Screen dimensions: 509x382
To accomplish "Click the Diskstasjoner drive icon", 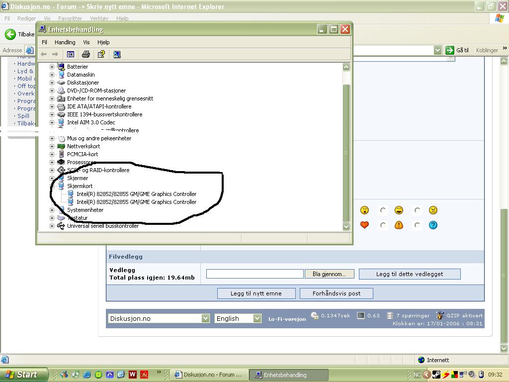I will (61, 83).
